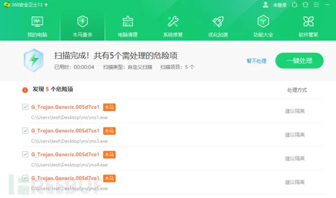Select the 木马查杀 shield icon
336x198 pixels.
pyautogui.click(x=82, y=21)
